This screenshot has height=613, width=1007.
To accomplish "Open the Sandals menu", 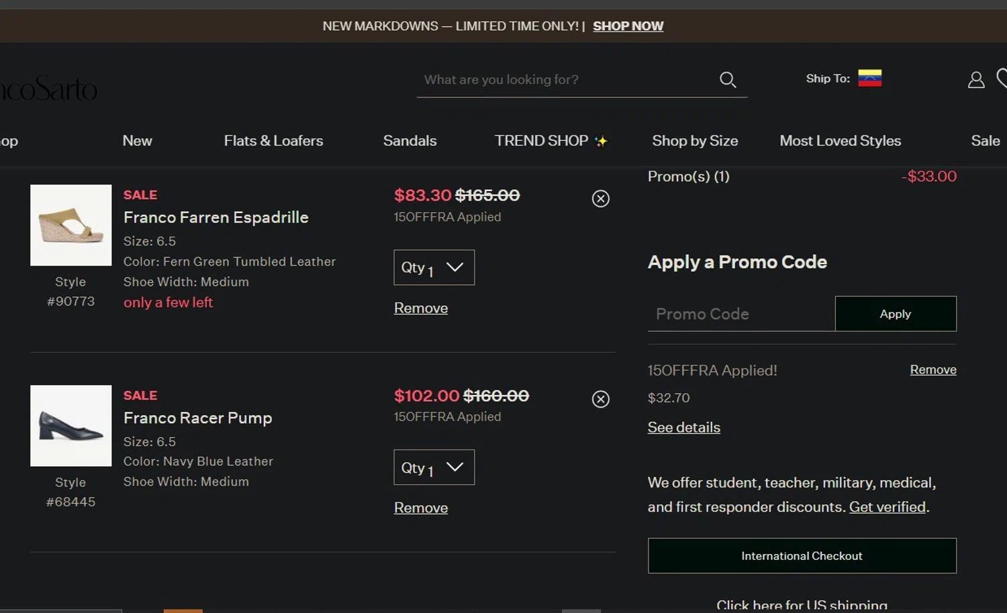I will (x=410, y=141).
